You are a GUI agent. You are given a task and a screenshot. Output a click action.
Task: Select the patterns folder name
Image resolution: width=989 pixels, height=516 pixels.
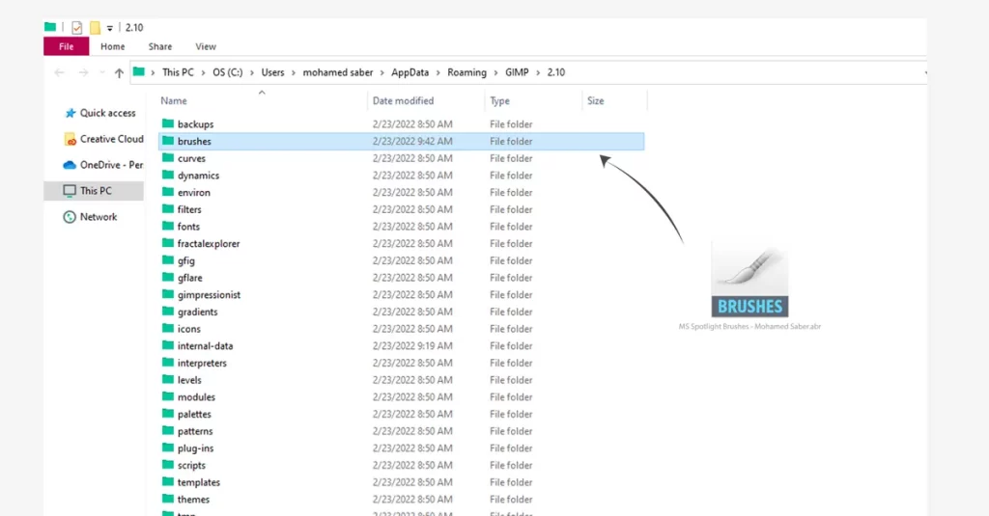[x=195, y=431]
